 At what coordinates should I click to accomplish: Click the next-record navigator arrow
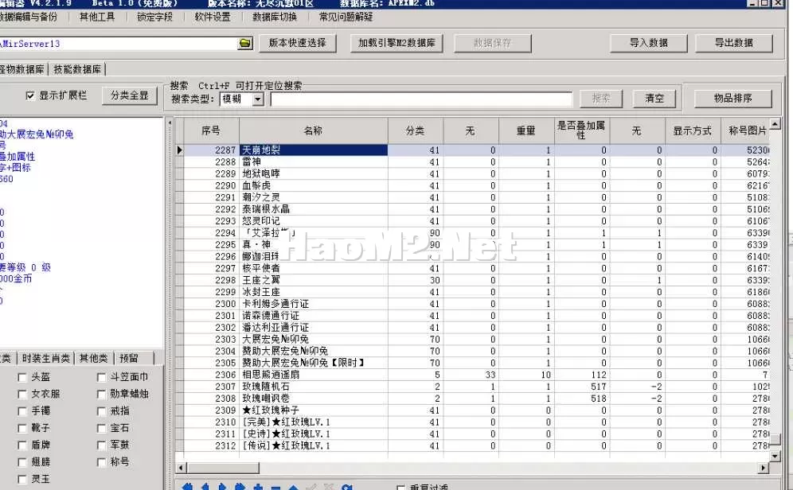222,487
